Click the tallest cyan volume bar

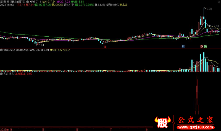pyautogui.click(x=204, y=62)
